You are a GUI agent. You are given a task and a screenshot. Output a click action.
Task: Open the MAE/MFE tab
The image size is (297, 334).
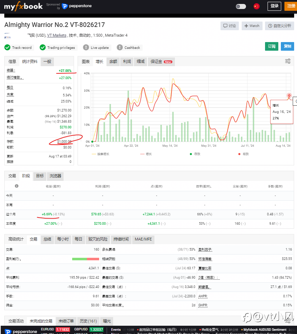(143, 239)
